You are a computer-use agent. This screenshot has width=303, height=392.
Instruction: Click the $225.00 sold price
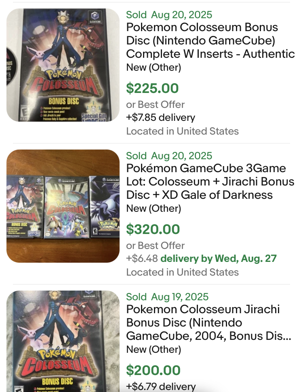point(152,88)
